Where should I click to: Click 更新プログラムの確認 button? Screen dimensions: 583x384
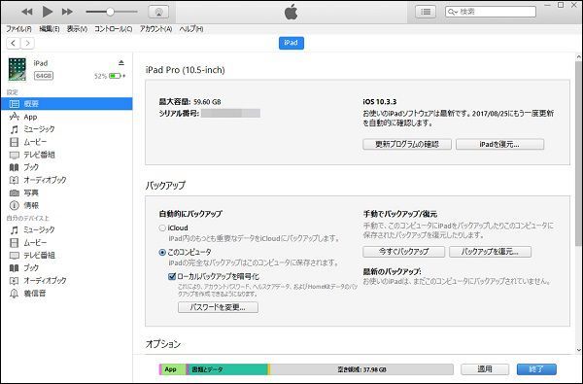coord(407,145)
